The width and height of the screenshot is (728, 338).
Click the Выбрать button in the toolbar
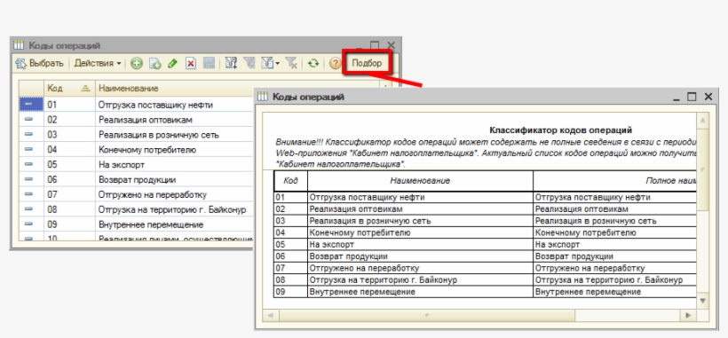[x=39, y=64]
